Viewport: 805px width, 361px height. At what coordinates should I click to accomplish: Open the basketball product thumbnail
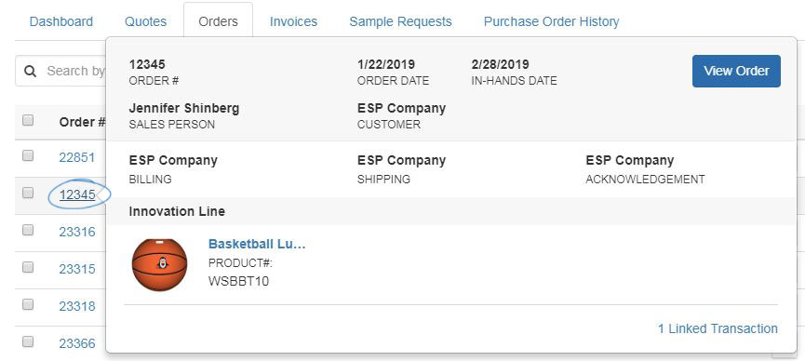[x=160, y=264]
